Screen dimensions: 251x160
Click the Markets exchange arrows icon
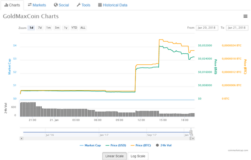coord(30,5)
